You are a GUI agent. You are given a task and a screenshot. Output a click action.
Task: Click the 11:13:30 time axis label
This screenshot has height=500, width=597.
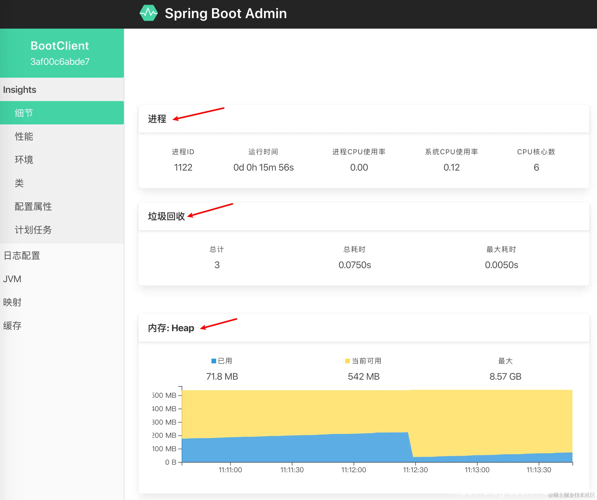pyautogui.click(x=539, y=470)
